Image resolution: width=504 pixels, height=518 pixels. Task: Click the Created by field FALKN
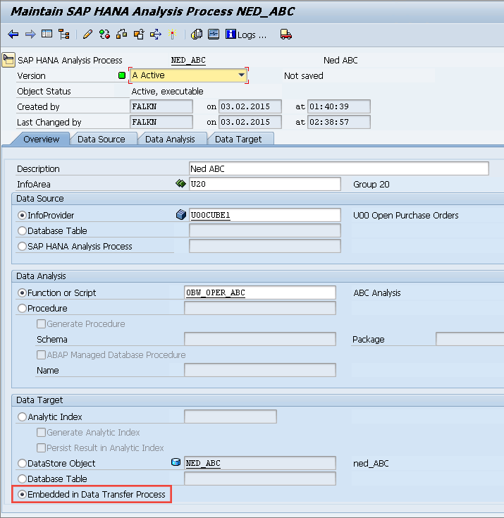(x=161, y=106)
